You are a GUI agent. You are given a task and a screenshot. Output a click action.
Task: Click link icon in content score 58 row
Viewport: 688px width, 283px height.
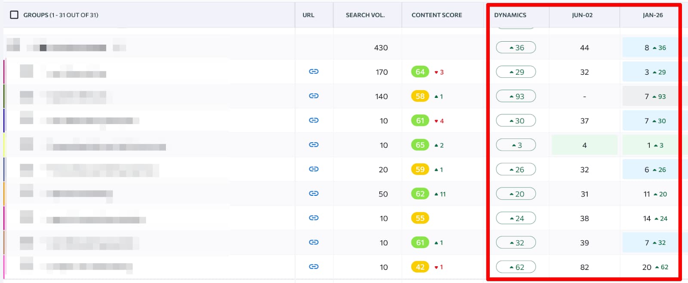313,96
